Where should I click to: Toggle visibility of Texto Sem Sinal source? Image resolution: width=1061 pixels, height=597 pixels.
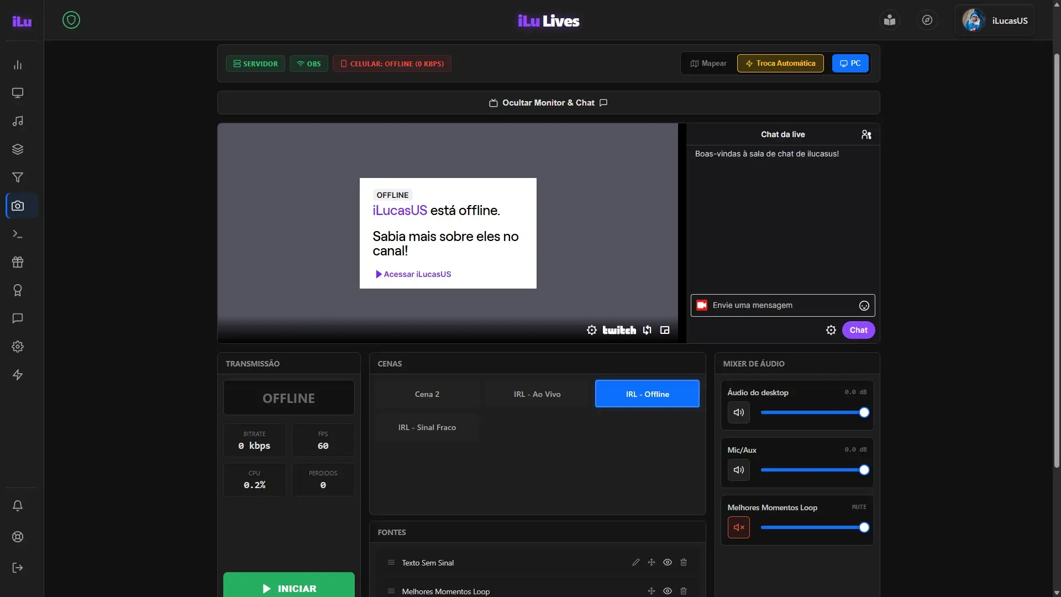tap(668, 562)
